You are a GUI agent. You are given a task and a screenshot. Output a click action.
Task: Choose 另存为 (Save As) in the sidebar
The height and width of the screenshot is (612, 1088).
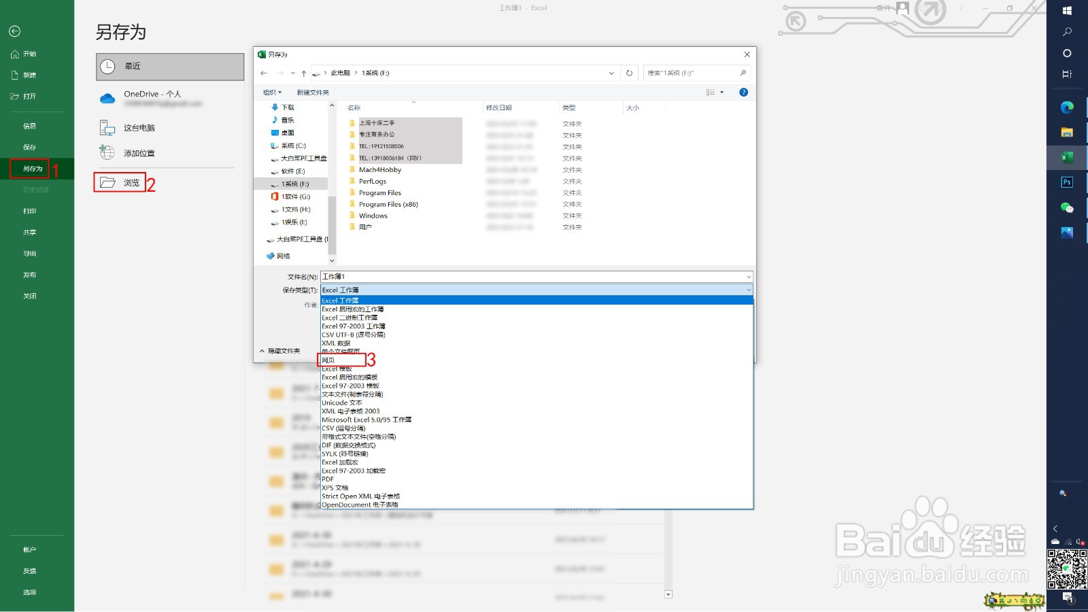pos(33,169)
